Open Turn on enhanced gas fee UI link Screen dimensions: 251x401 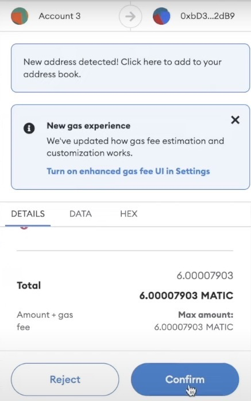click(x=128, y=171)
